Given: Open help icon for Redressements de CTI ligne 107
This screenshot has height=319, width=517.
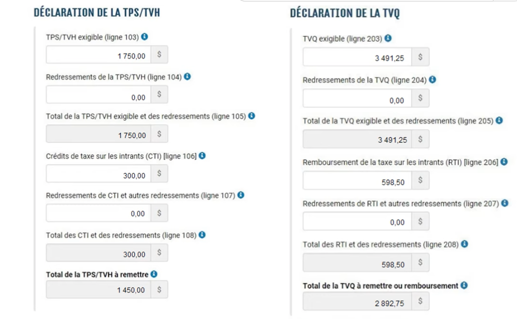Looking at the screenshot, I should pyautogui.click(x=240, y=195).
